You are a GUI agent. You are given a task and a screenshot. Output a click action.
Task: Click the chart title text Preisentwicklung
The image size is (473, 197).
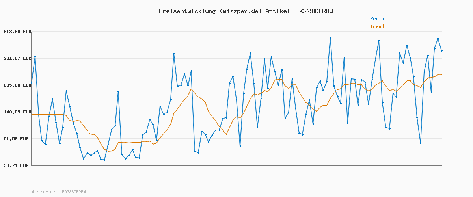tap(187, 11)
